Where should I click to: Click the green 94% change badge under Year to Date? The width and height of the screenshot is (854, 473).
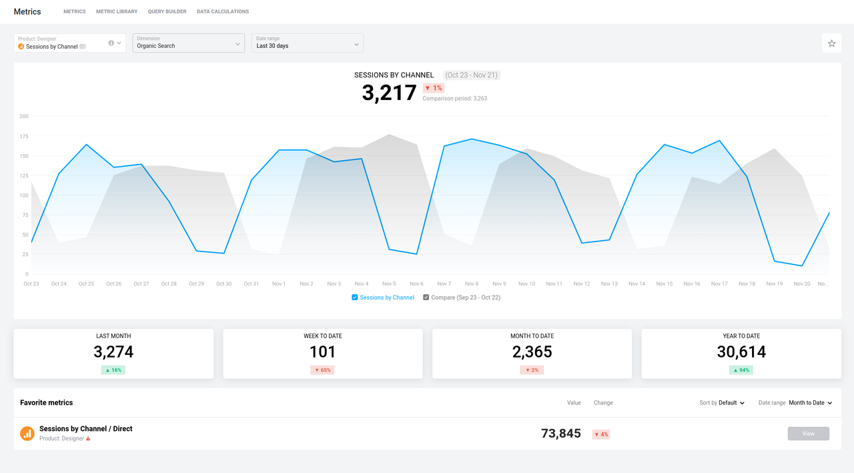(741, 369)
